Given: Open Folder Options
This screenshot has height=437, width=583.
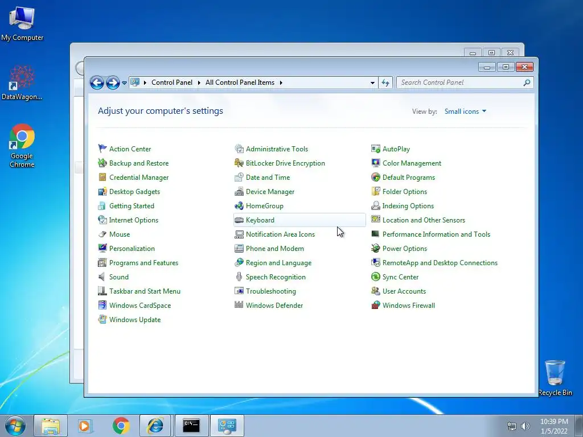Looking at the screenshot, I should pos(405,192).
